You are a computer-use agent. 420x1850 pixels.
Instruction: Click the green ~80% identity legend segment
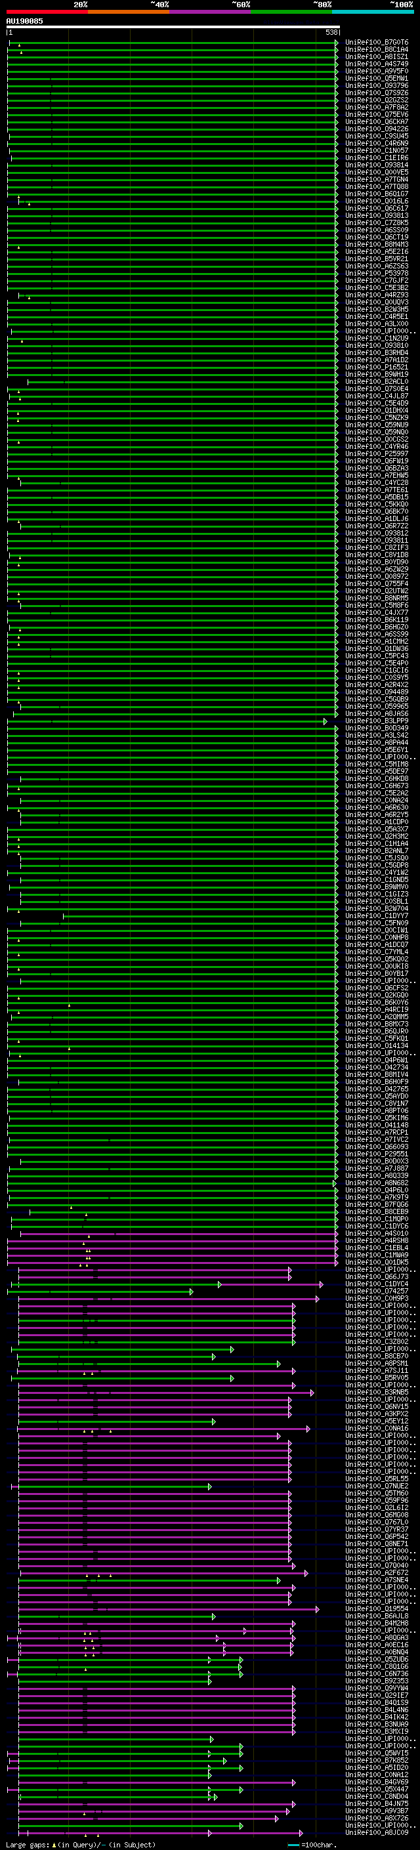291,12
